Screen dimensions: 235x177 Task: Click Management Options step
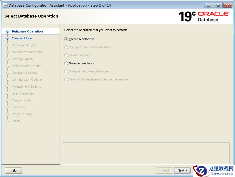[26, 86]
